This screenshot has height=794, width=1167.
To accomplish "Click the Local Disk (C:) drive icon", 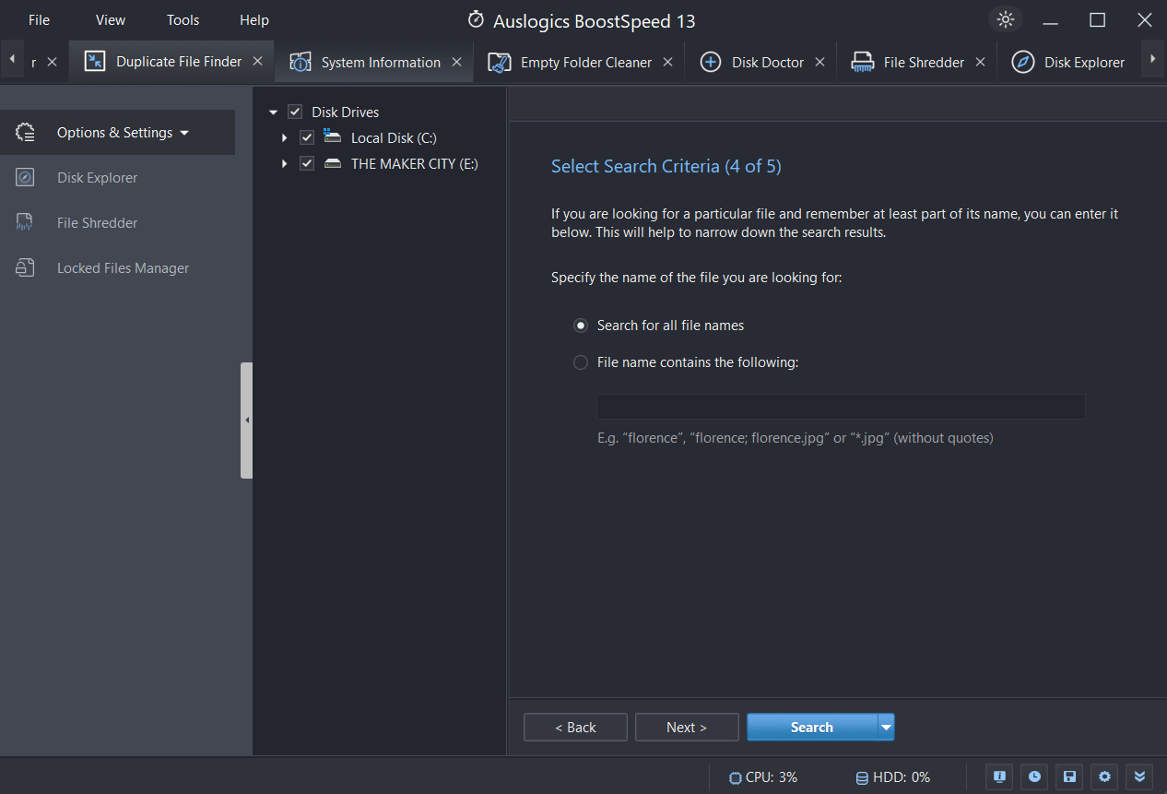I will [x=333, y=136].
